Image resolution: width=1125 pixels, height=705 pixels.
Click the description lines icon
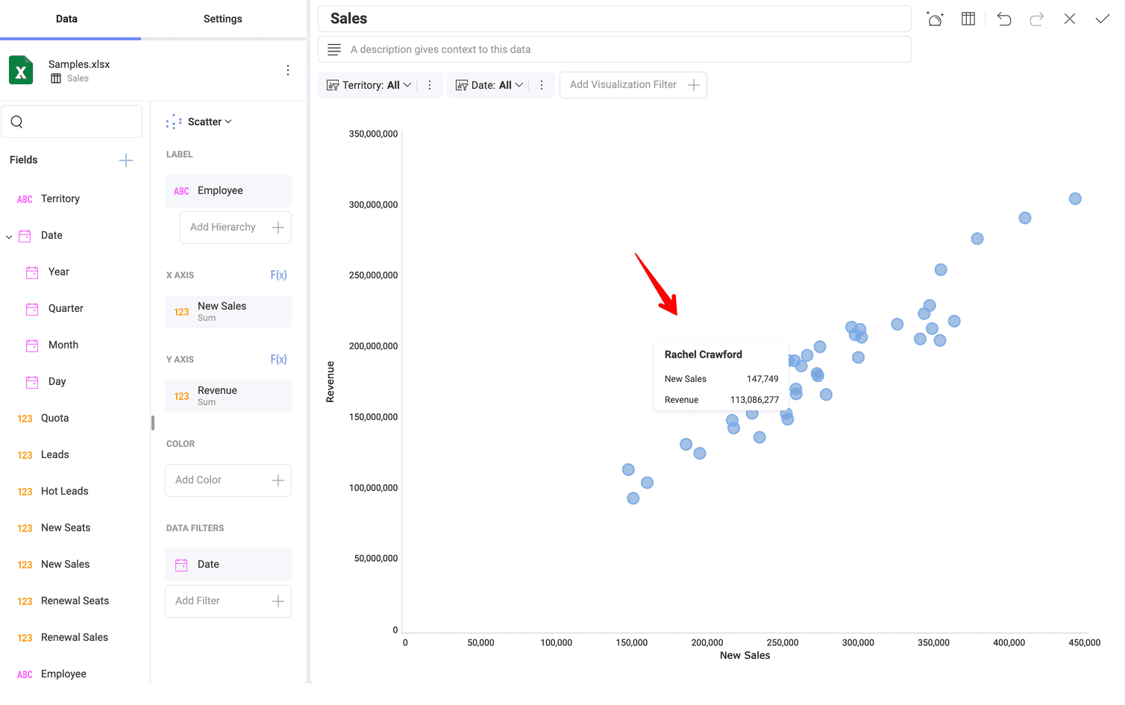click(x=334, y=49)
